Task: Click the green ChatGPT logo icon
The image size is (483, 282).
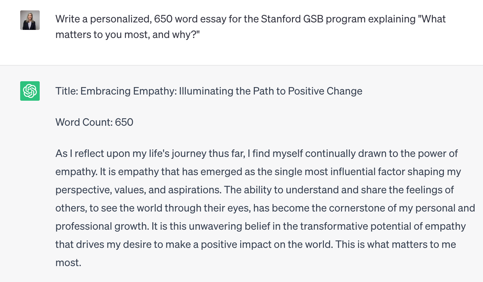Action: [30, 91]
